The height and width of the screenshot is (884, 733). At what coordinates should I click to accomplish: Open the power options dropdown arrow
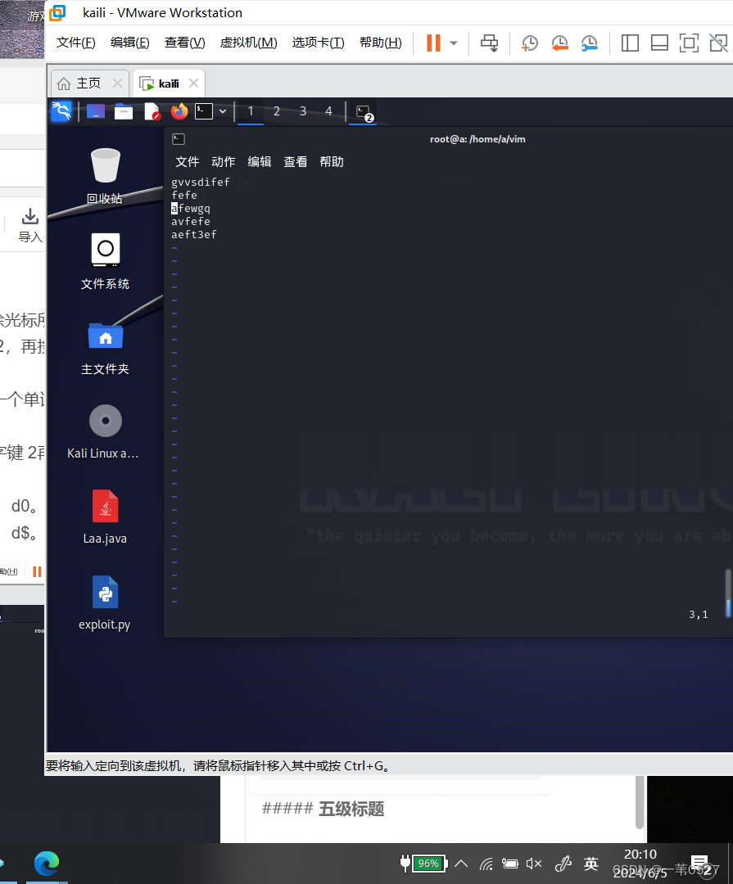(x=454, y=43)
